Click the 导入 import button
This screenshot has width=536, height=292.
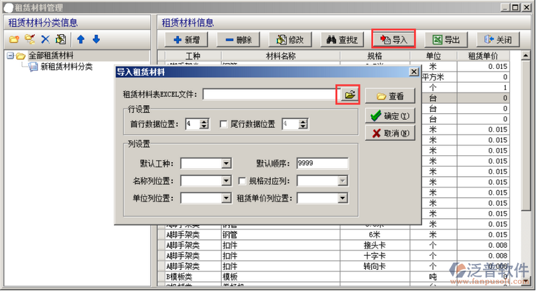[394, 40]
